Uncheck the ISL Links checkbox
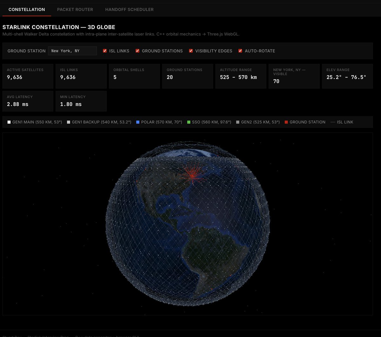This screenshot has height=337, width=381. coord(105,51)
